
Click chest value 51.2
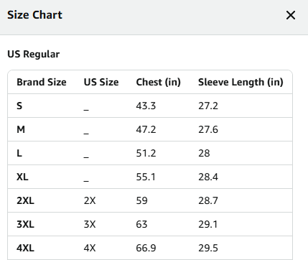[146, 153]
